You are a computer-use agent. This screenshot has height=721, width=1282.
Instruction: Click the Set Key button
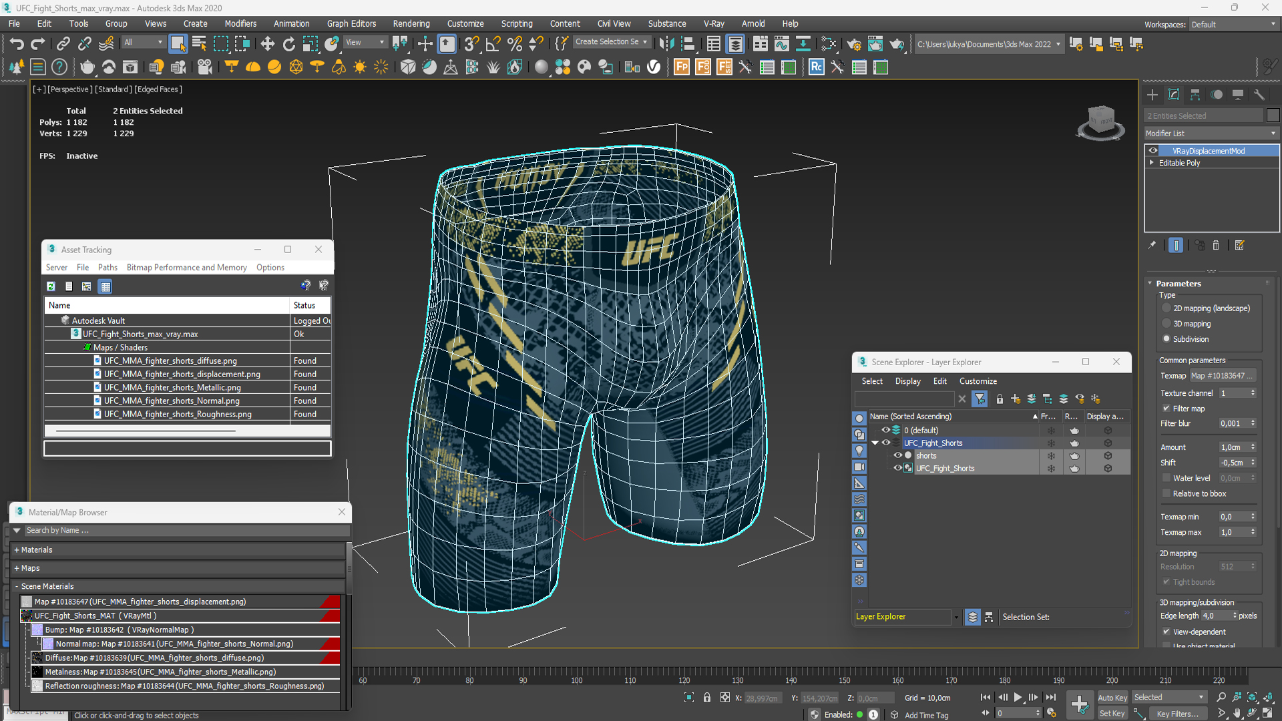click(1112, 714)
